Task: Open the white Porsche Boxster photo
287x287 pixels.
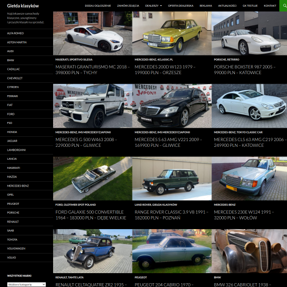Action: (249, 33)
